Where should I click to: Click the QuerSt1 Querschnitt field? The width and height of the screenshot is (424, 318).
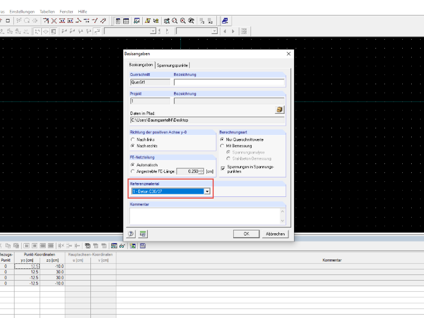[150, 82]
